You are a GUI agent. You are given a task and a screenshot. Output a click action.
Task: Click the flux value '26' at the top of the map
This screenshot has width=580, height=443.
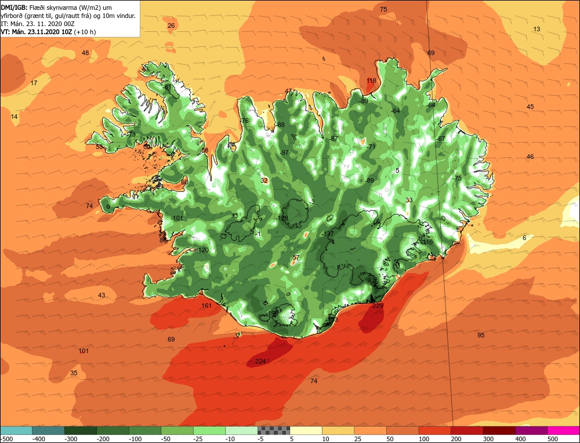pos(171,26)
